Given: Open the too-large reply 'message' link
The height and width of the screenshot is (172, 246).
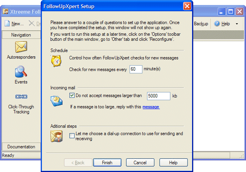Looking at the screenshot, I should (151, 107).
